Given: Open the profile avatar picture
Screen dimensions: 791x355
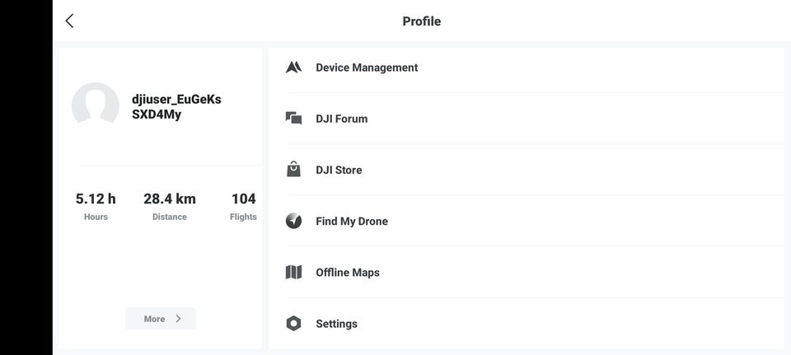Looking at the screenshot, I should pos(96,104).
